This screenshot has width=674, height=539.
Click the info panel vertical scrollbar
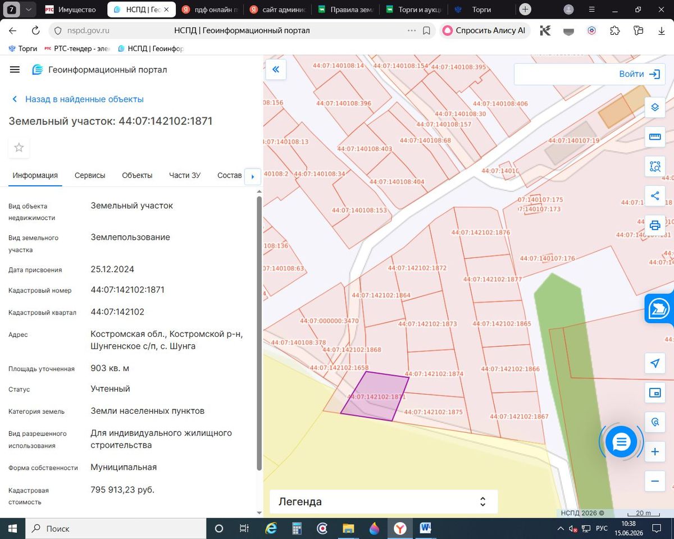(259, 334)
